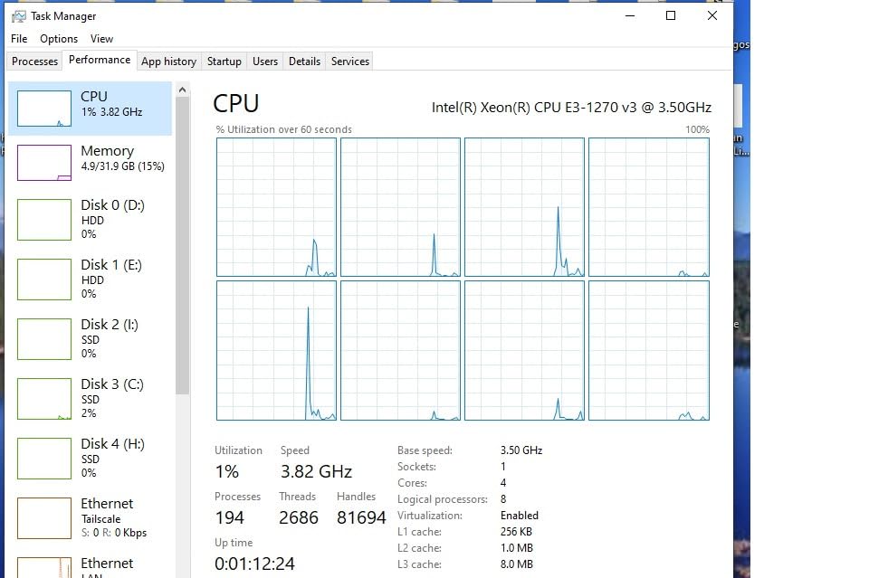Open the Services tab
869x578 pixels.
(x=350, y=62)
